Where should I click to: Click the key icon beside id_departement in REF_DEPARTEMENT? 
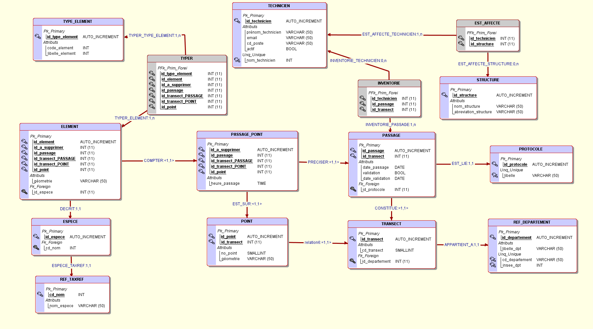coord(493,237)
